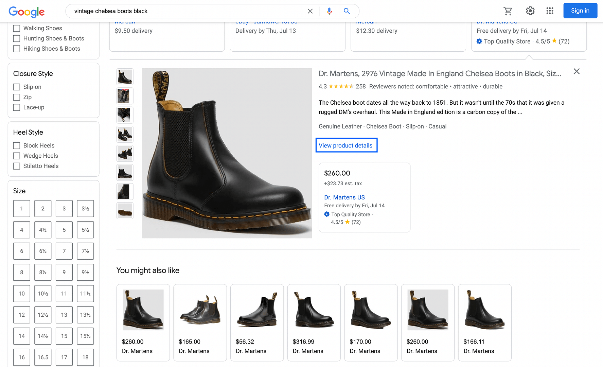
Task: Open Google apps grid
Action: coord(550,11)
